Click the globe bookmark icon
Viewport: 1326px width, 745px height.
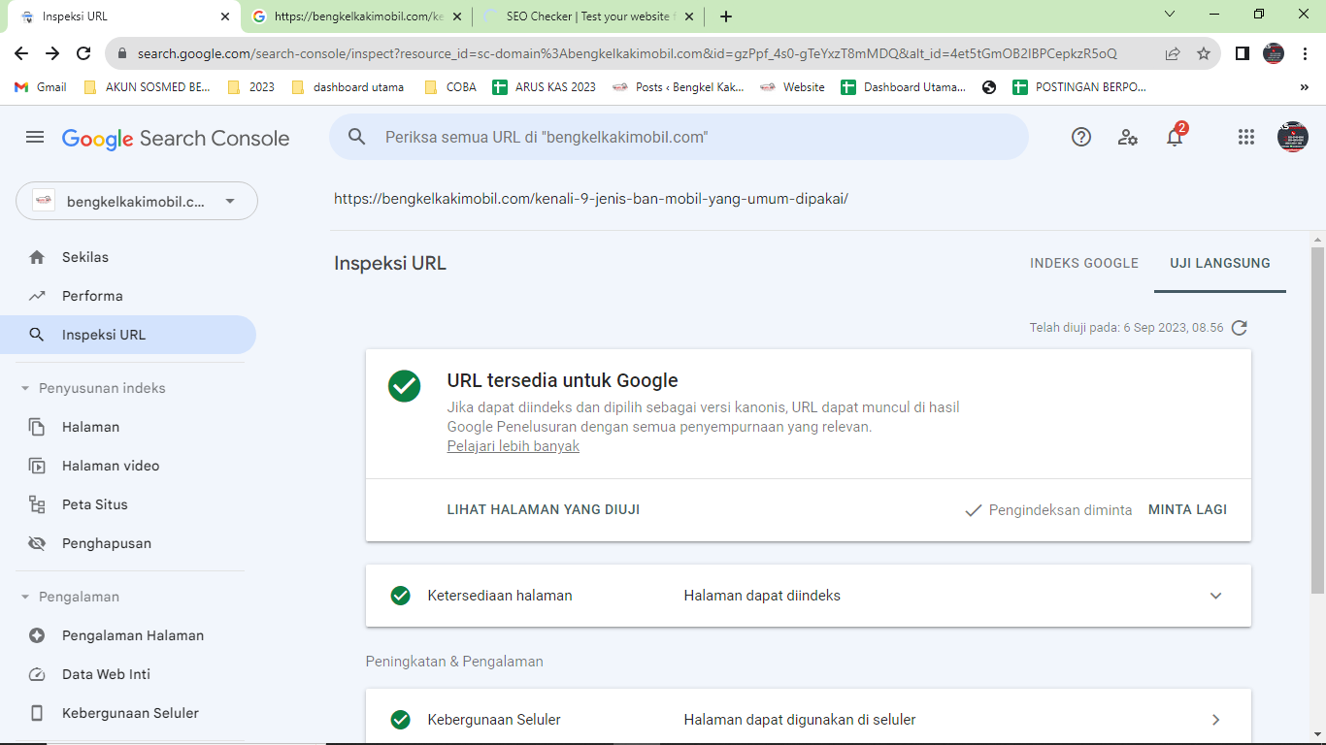(989, 87)
